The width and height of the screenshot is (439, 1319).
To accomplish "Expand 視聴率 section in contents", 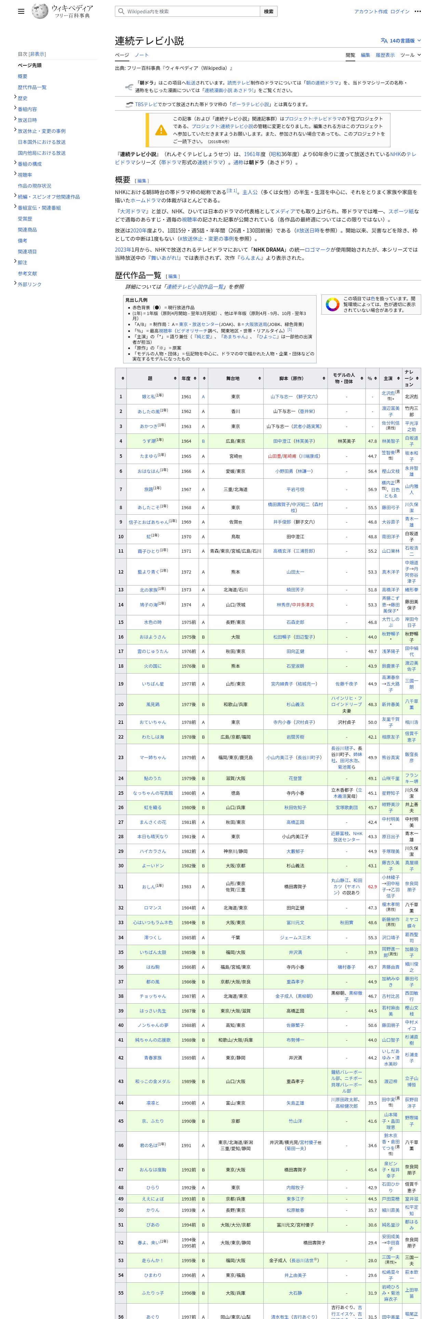I will pos(15,174).
